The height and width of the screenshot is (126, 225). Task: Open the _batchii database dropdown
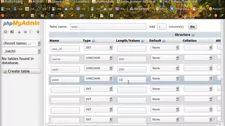pos(21,51)
